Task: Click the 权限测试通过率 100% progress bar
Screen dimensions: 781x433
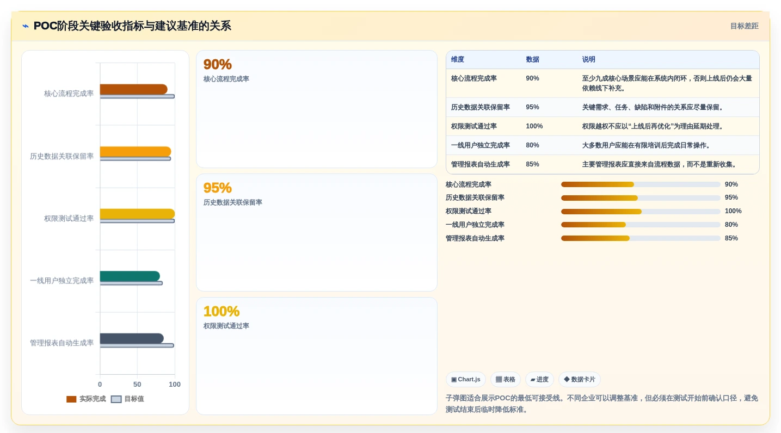Action: 641,211
